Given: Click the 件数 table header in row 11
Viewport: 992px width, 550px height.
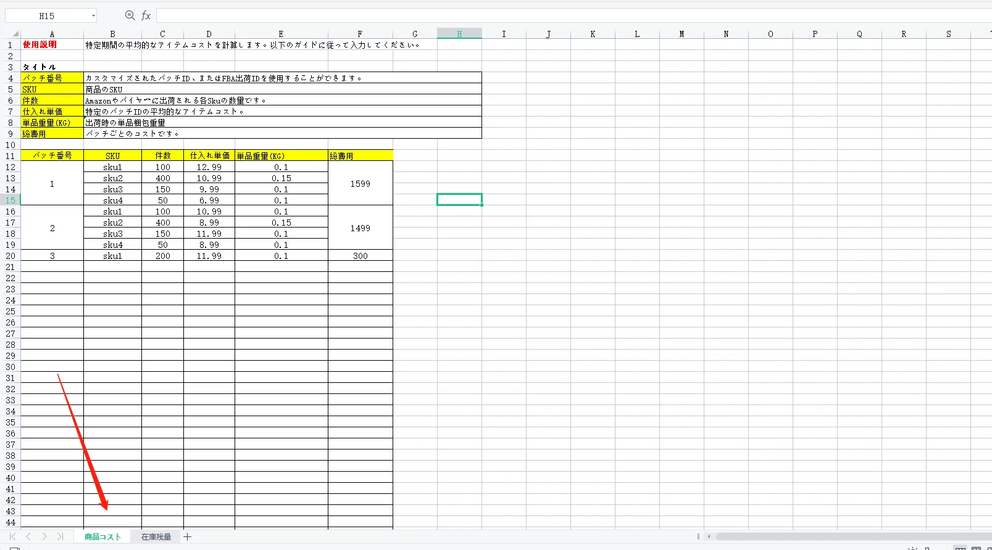Looking at the screenshot, I should (x=163, y=156).
